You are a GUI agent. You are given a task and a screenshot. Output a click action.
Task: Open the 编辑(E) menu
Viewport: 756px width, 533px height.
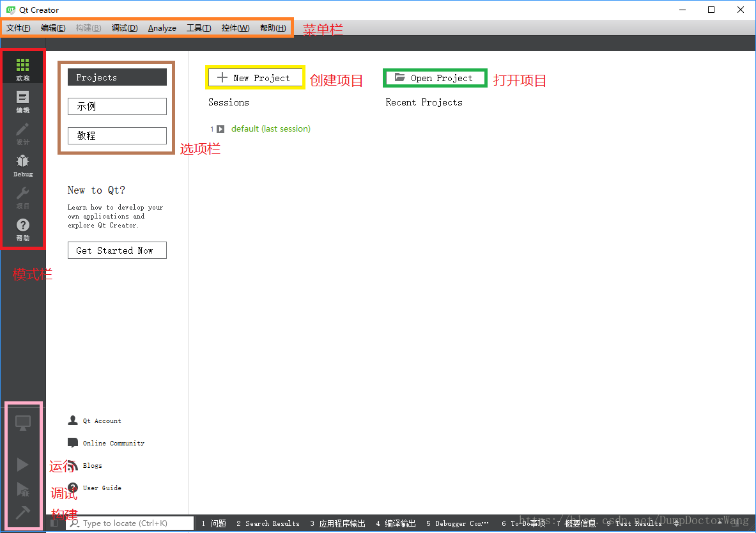coord(53,28)
